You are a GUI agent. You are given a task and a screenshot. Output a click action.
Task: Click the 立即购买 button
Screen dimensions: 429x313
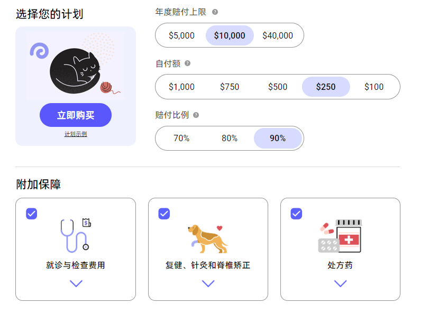[x=76, y=115]
